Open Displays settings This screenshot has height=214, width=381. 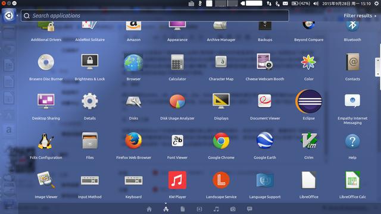click(x=221, y=102)
